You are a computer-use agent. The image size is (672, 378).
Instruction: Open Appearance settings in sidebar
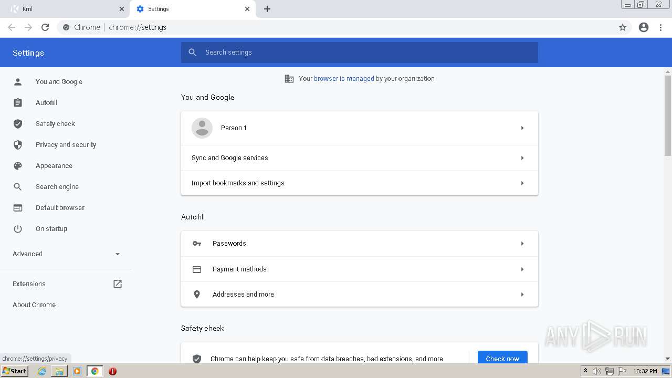(x=54, y=165)
